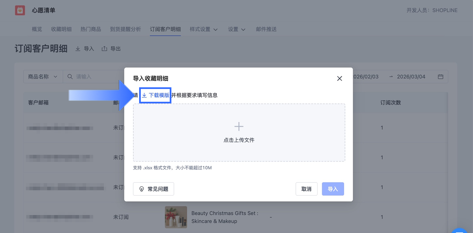Click the Beauty Christmas Gifts Set thumbnail
The width and height of the screenshot is (473, 233).
click(176, 217)
